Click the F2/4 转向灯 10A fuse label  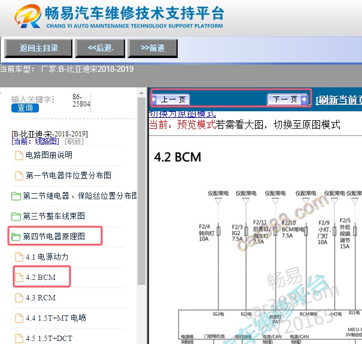coord(206,233)
